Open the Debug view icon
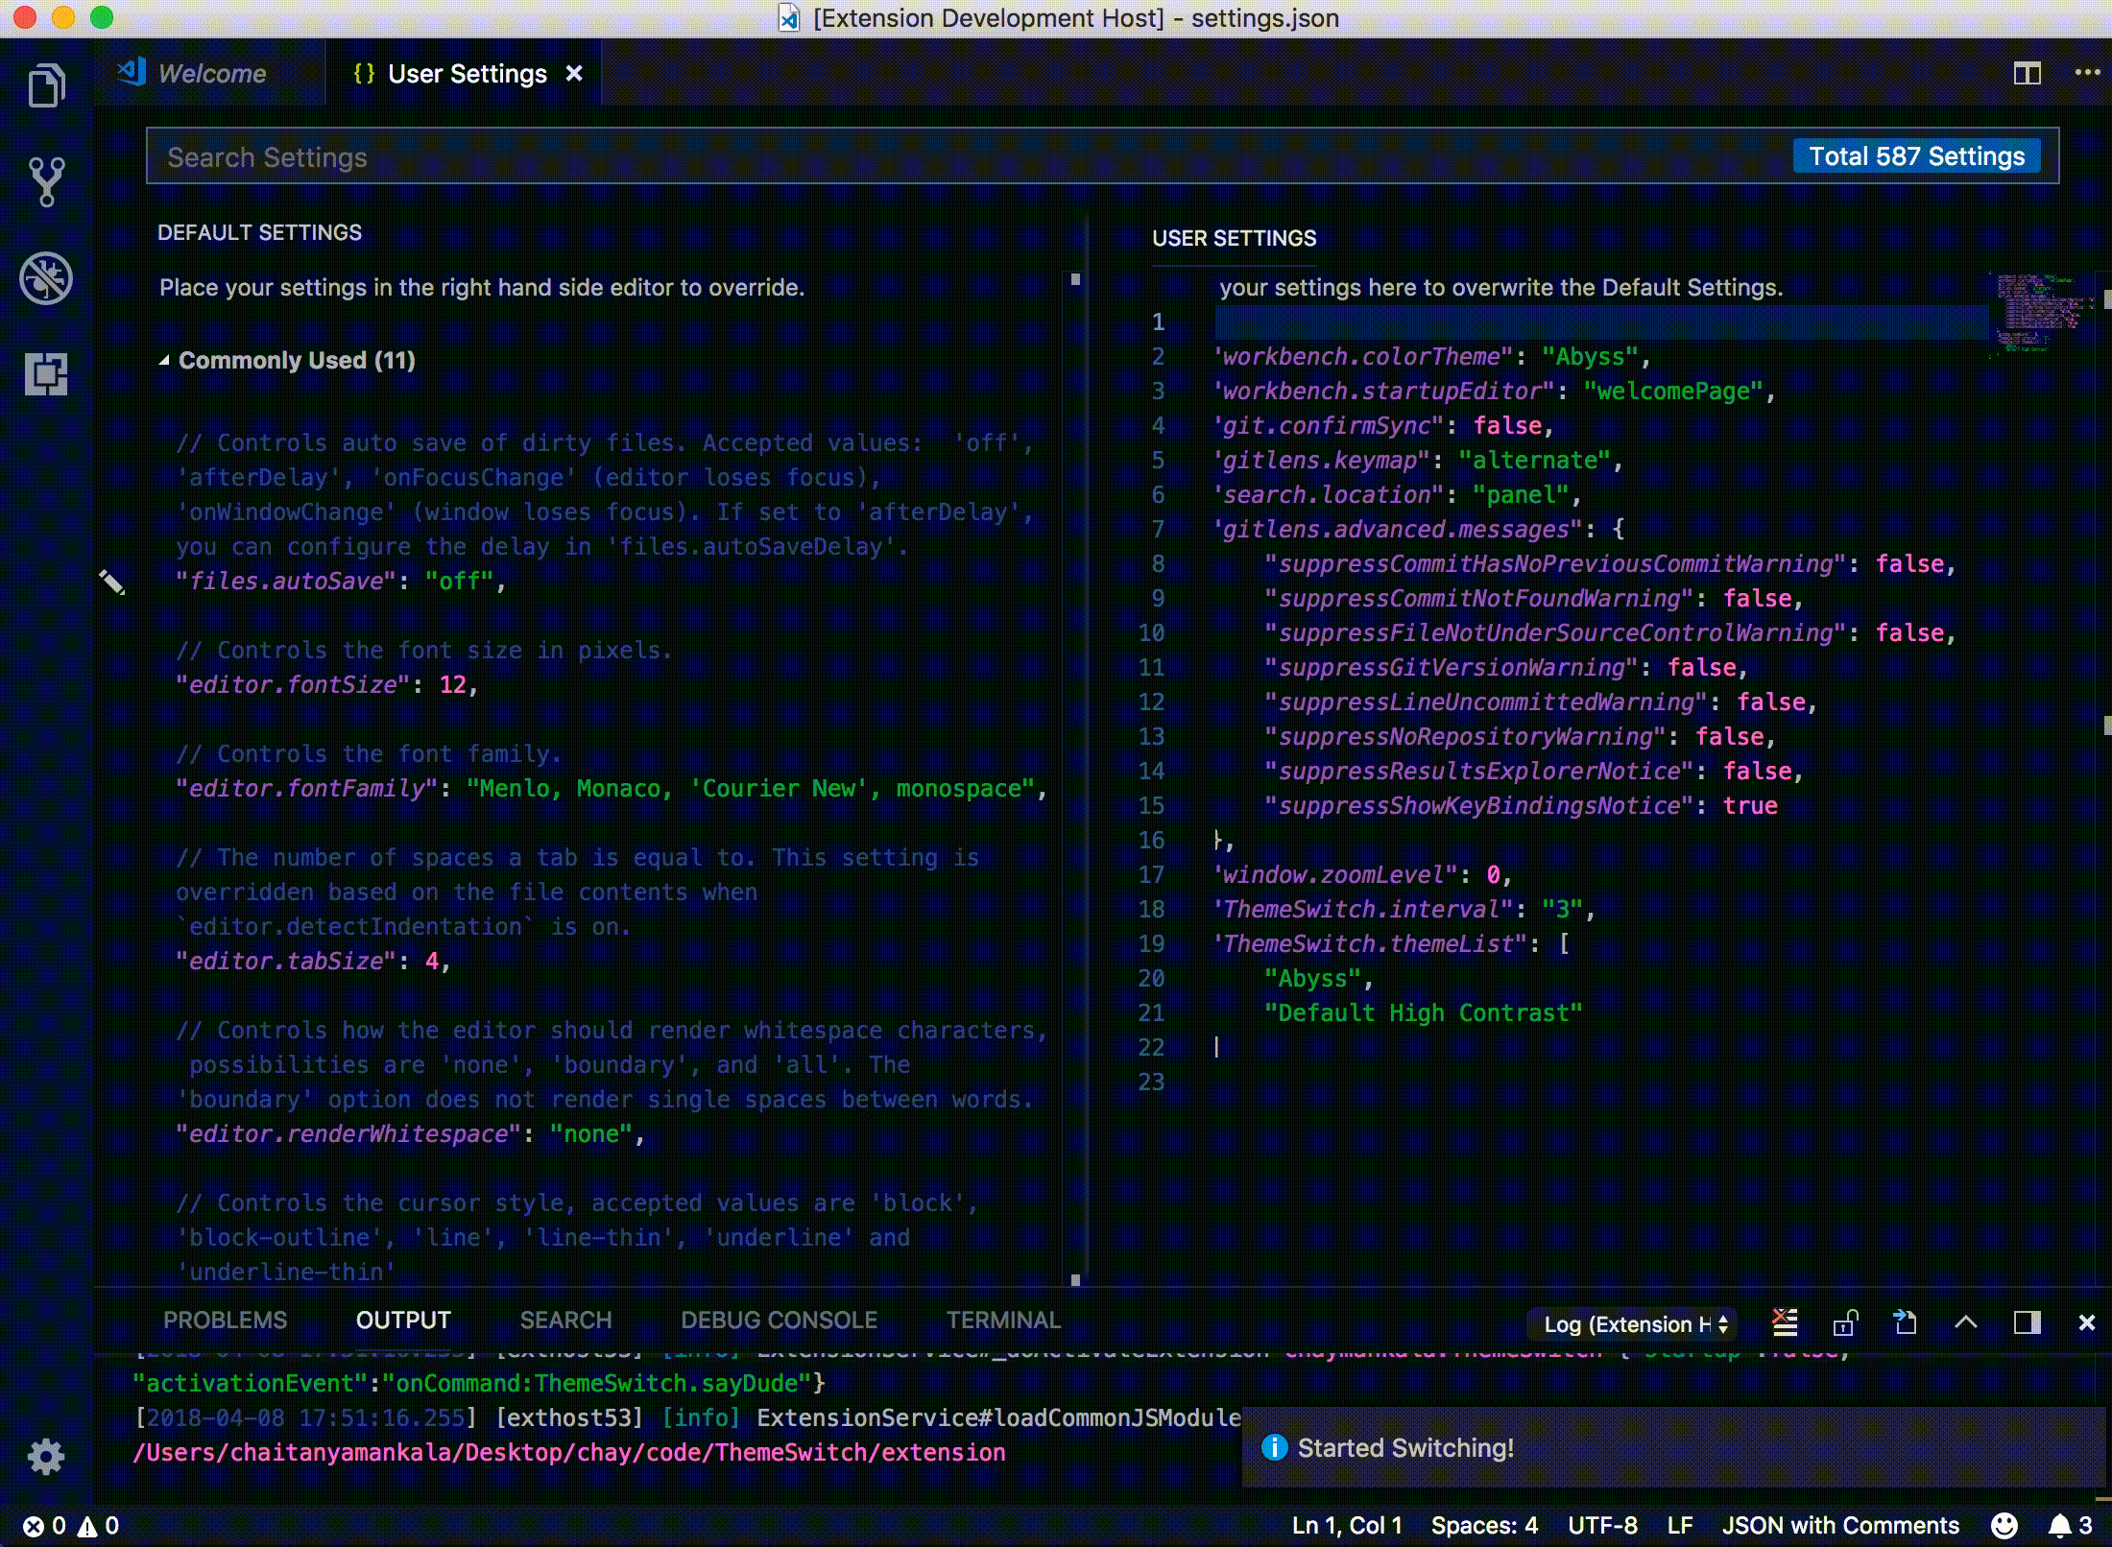This screenshot has width=2112, height=1547. pyautogui.click(x=46, y=278)
